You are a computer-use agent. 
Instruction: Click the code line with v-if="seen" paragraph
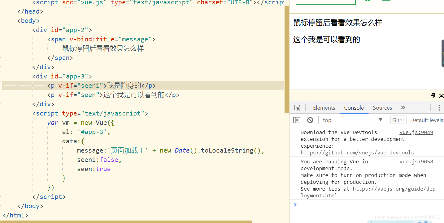[113, 95]
